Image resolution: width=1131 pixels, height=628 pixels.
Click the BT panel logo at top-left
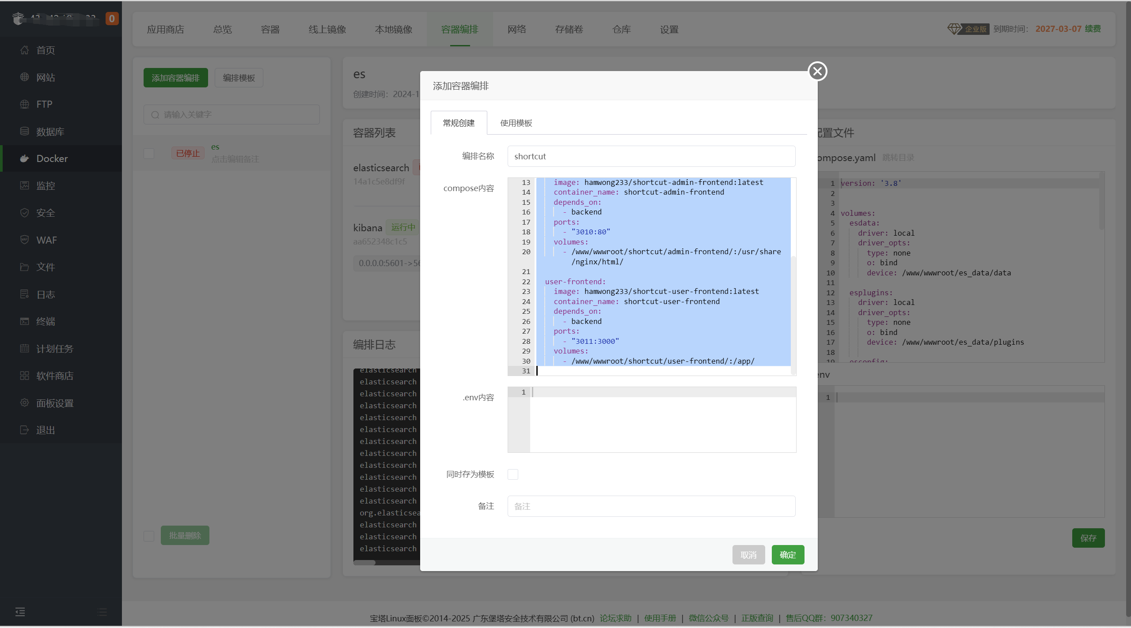click(x=18, y=19)
